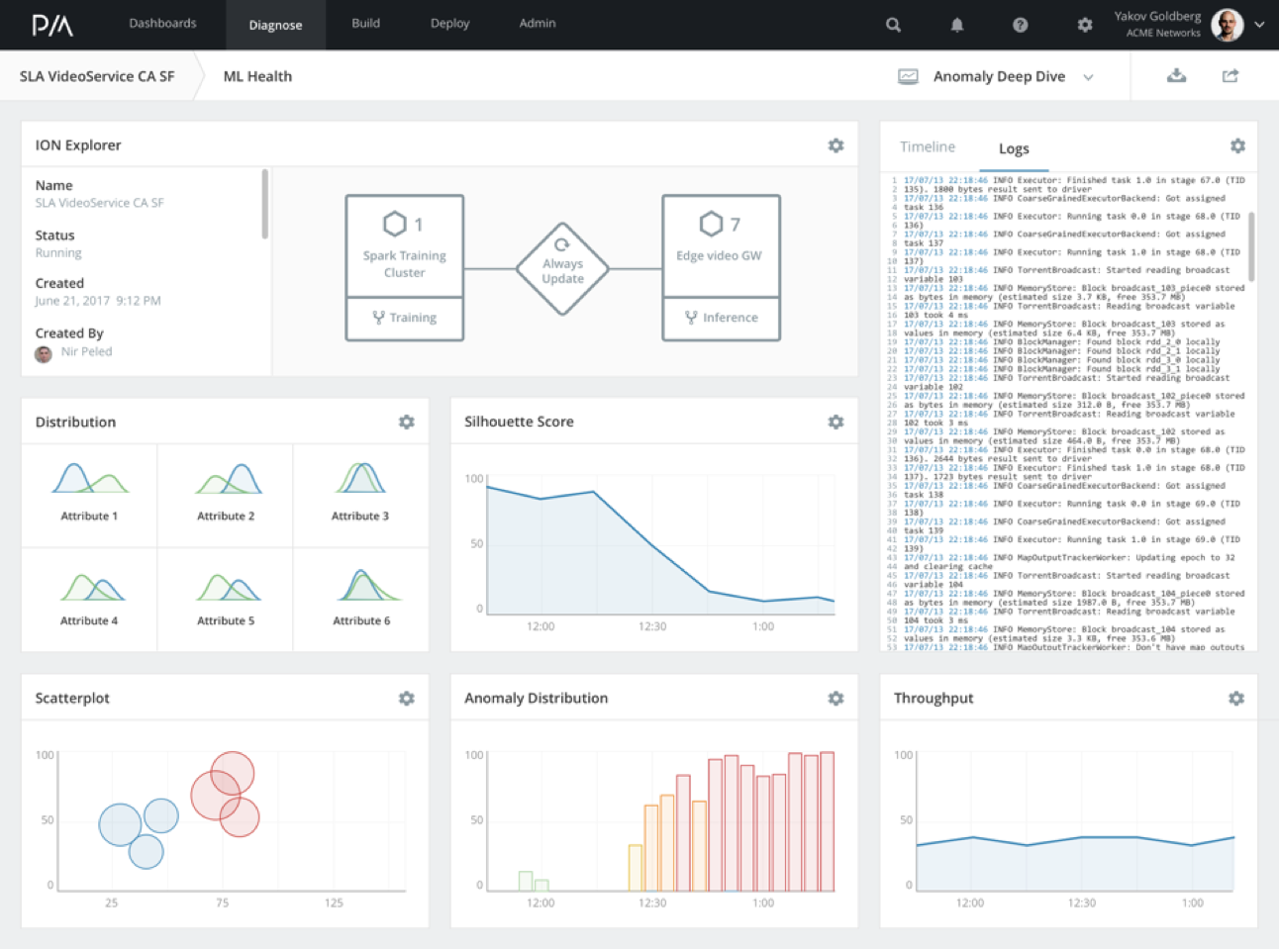Expand the Anomaly Deep Dive dropdown chevron

tap(1088, 77)
